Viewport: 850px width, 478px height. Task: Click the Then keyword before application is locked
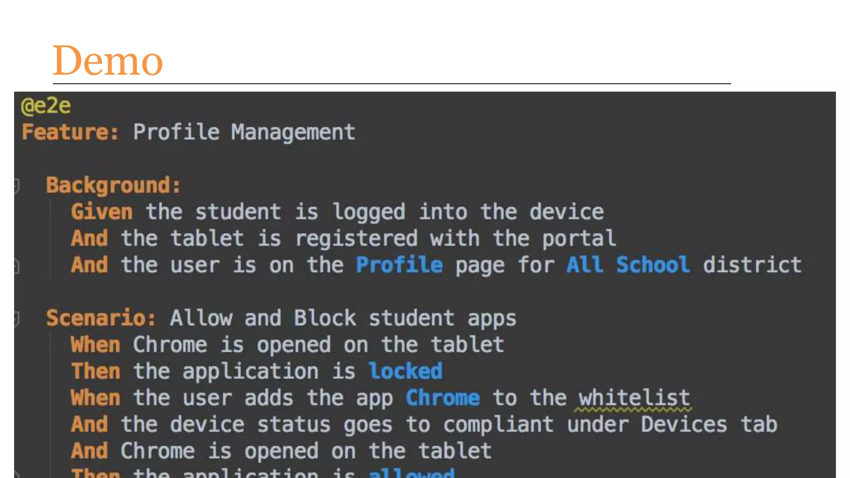[96, 371]
